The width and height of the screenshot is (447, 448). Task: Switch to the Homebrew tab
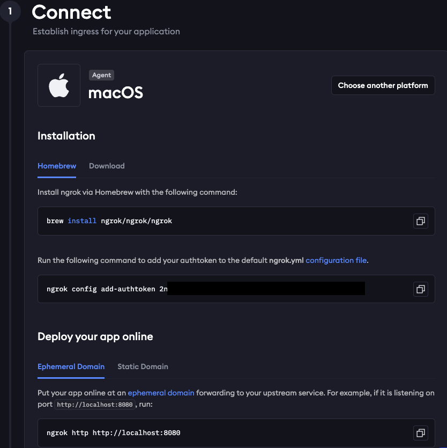57,166
